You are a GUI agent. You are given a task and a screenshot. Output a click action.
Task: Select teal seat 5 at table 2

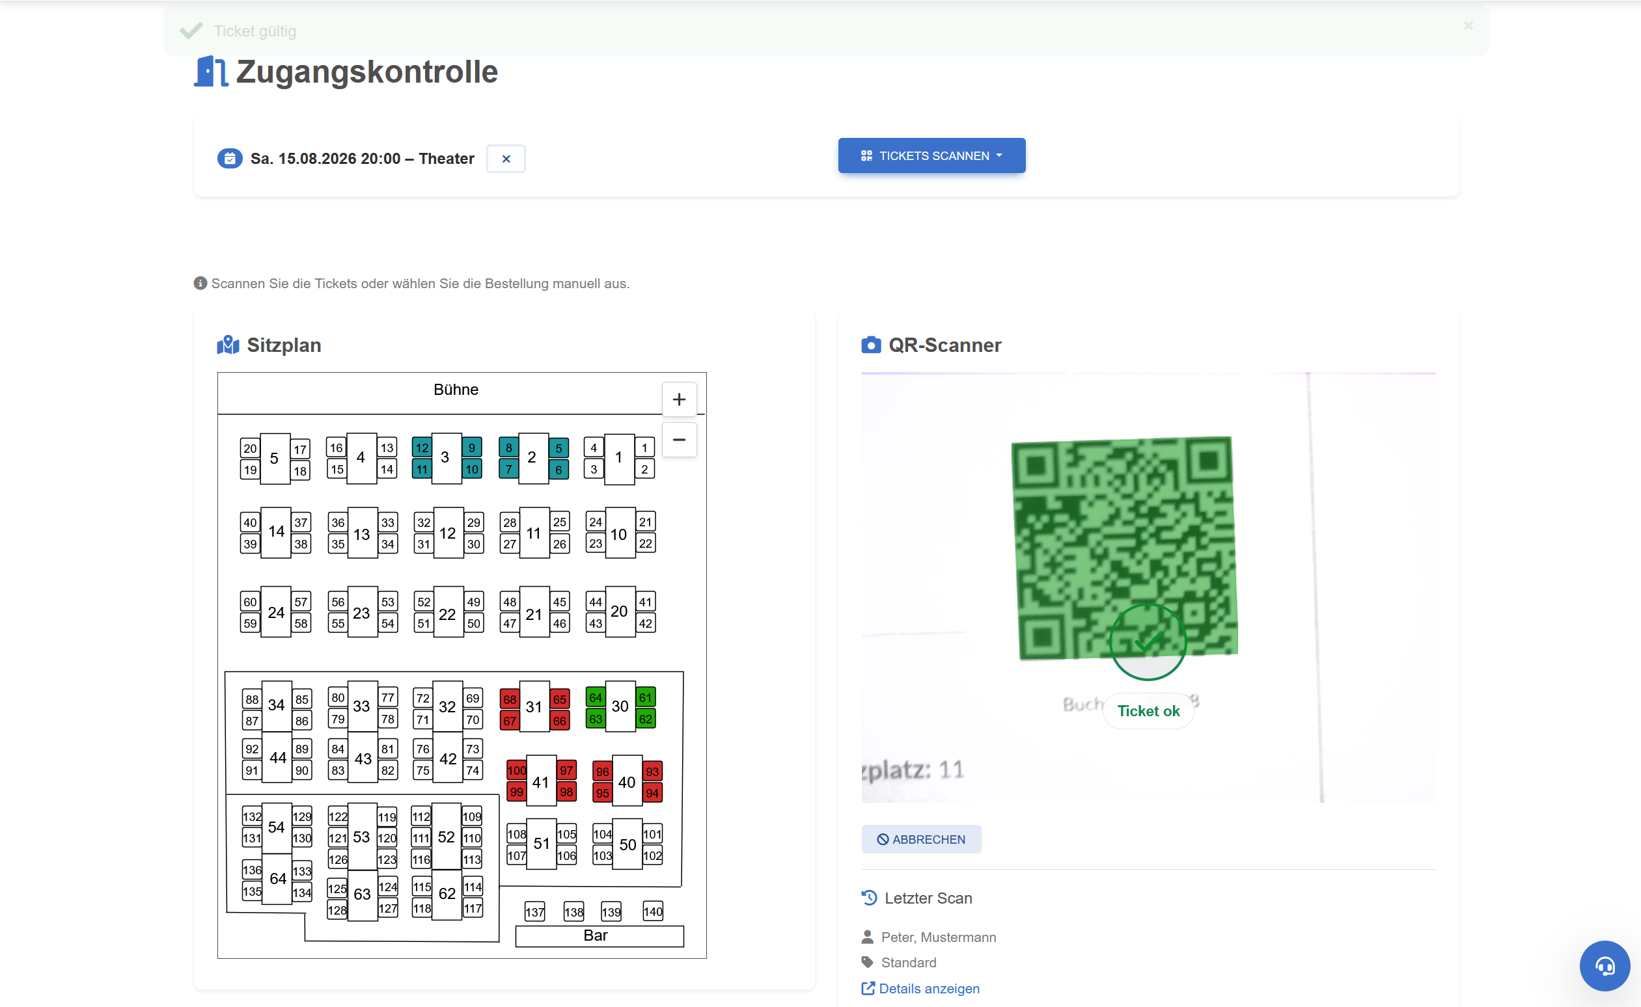[558, 448]
